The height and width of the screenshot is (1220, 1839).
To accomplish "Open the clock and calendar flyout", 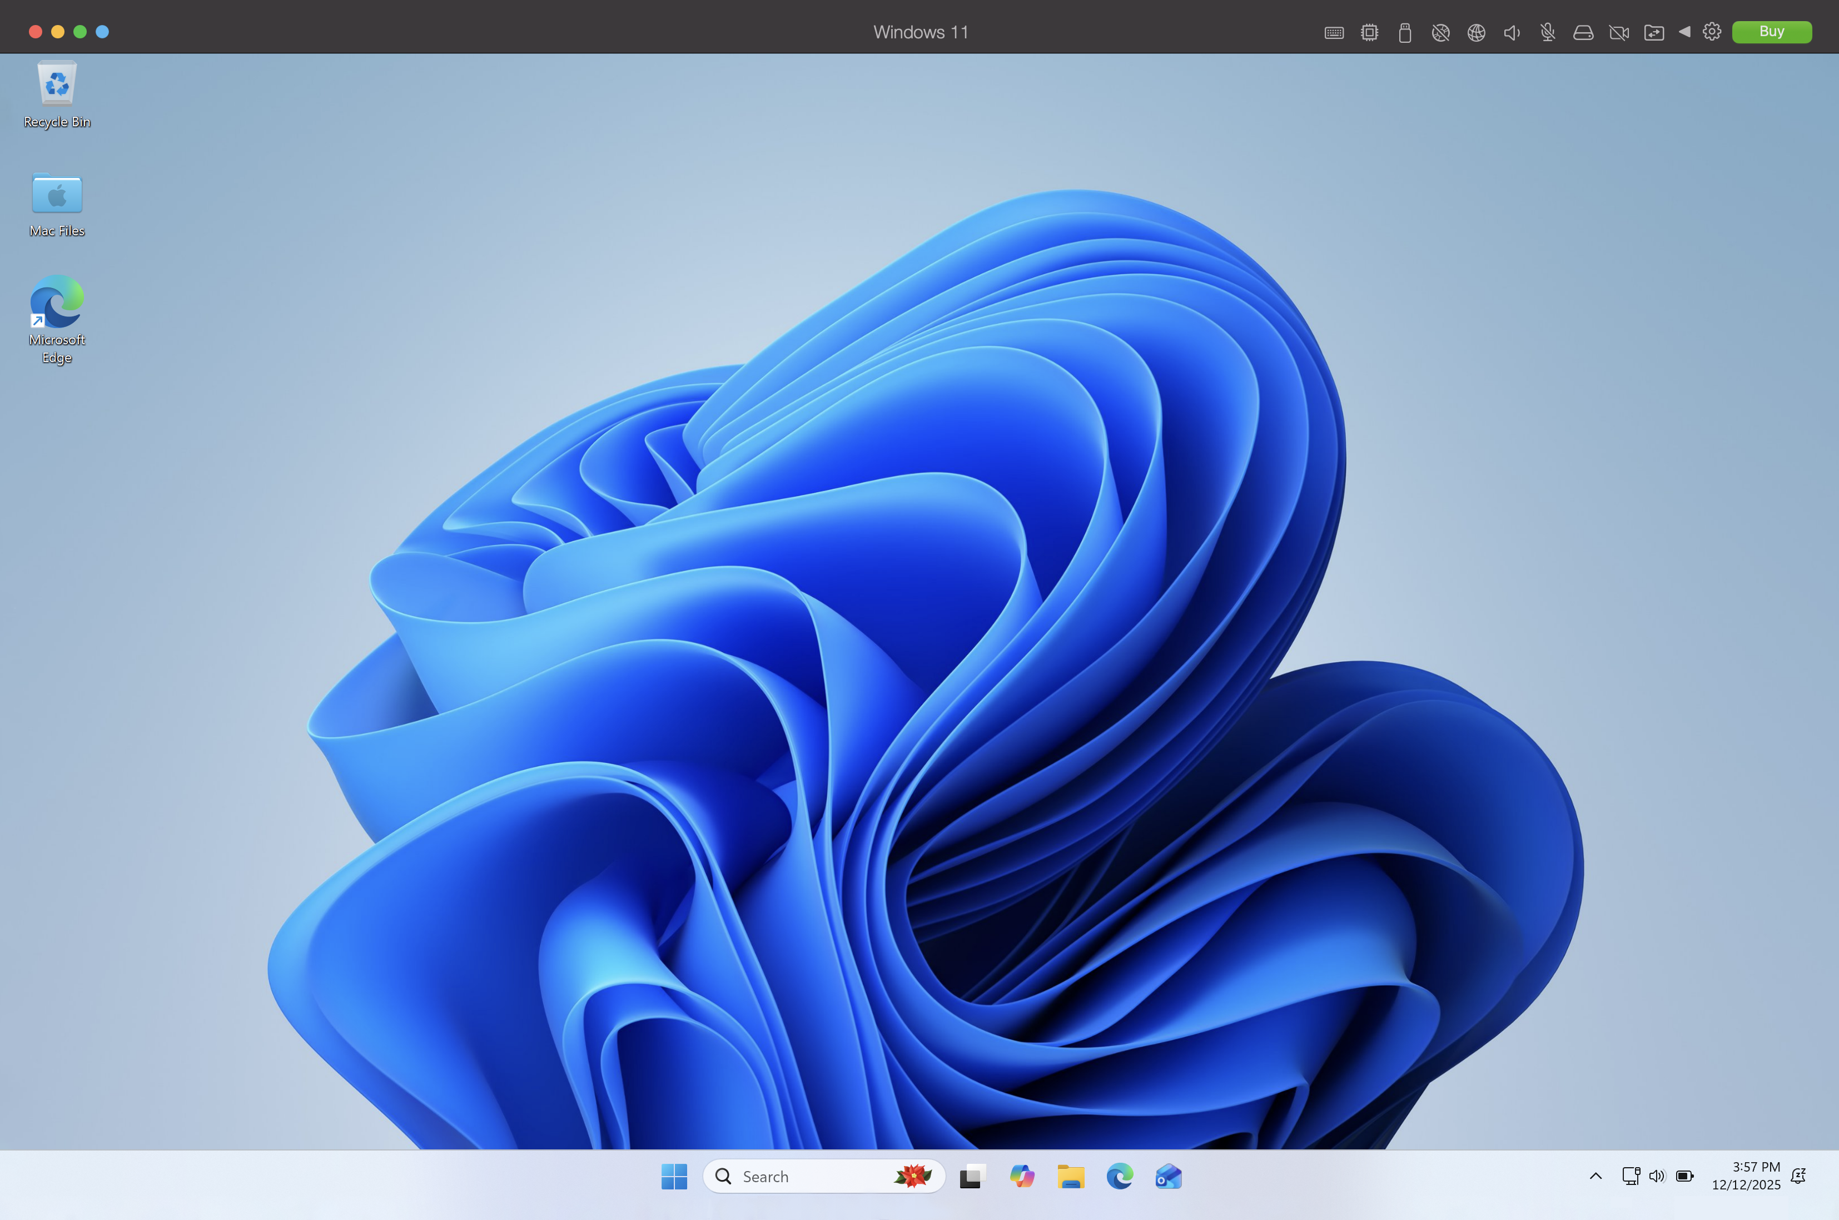I will click(x=1746, y=1177).
